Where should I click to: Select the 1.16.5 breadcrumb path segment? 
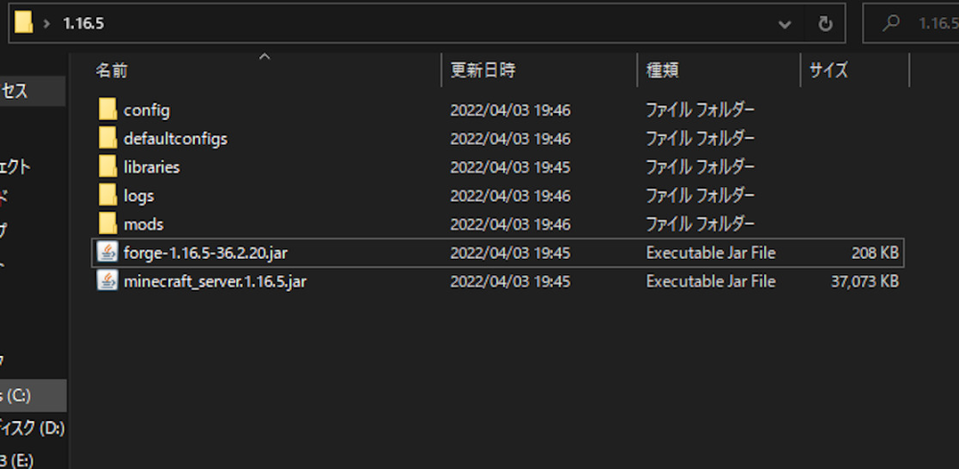click(x=84, y=23)
